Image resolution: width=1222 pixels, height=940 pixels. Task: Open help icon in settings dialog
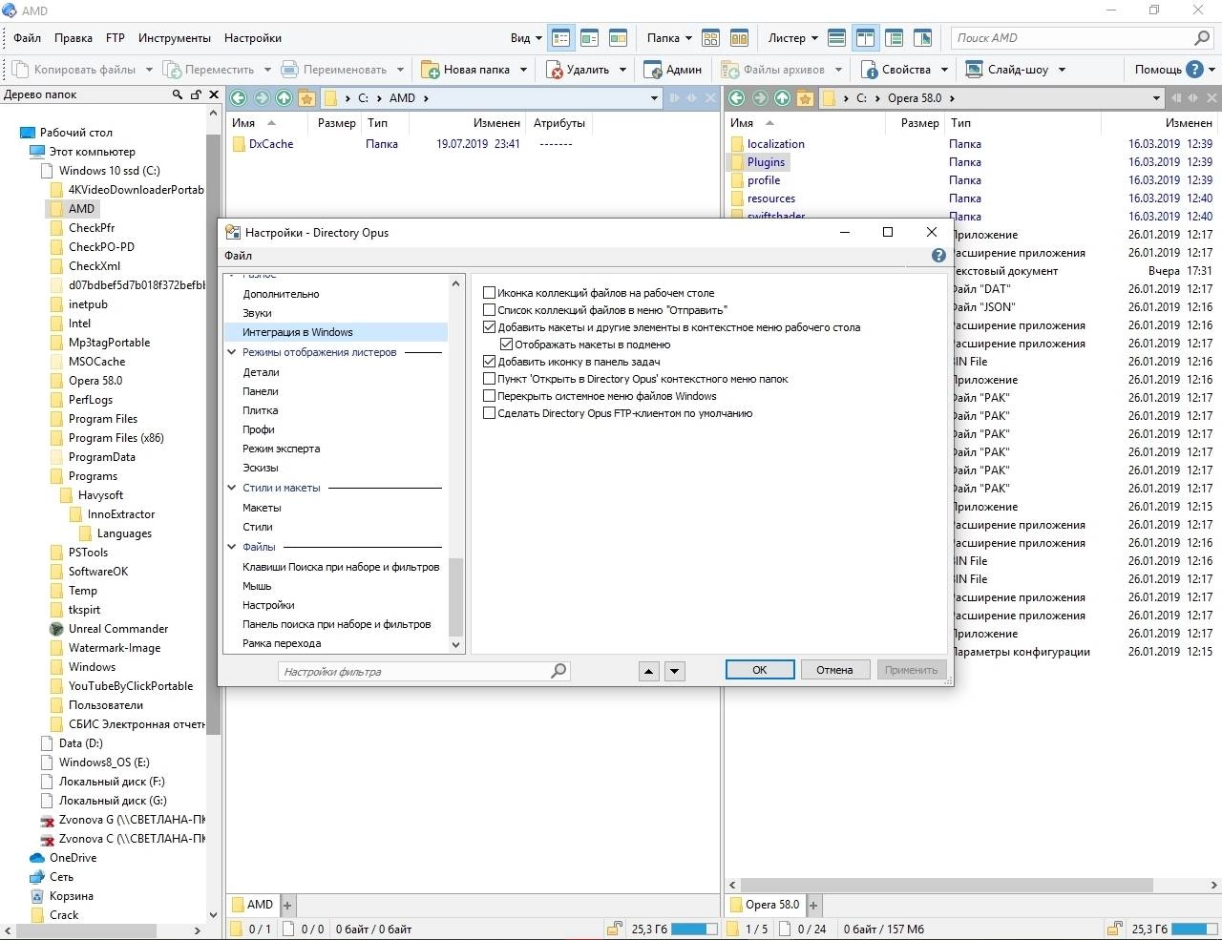pos(938,256)
